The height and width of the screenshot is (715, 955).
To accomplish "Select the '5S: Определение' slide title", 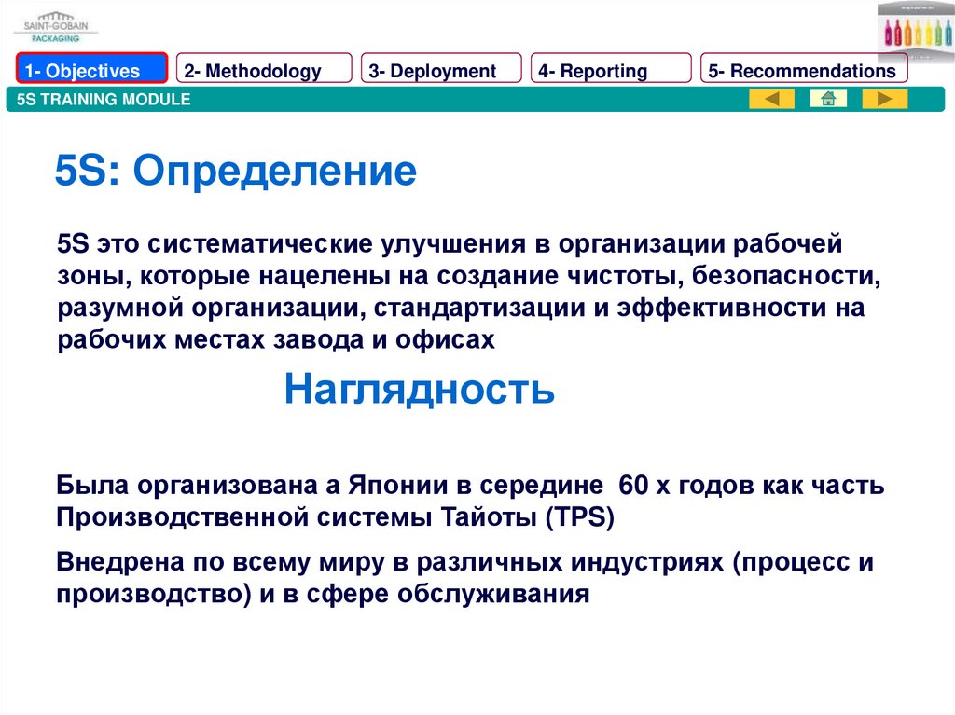I will coord(235,172).
